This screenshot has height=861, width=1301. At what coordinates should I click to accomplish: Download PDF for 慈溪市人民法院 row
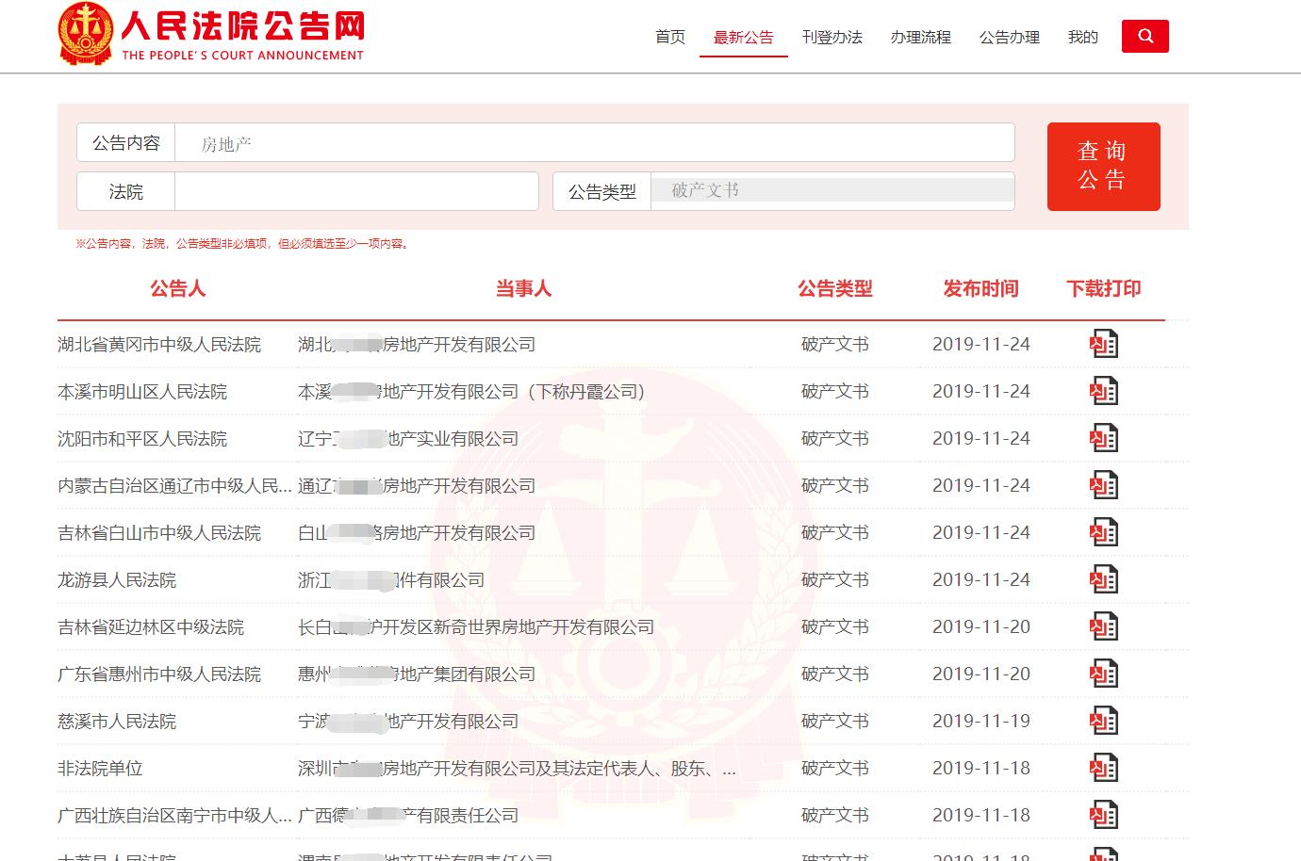point(1103,720)
